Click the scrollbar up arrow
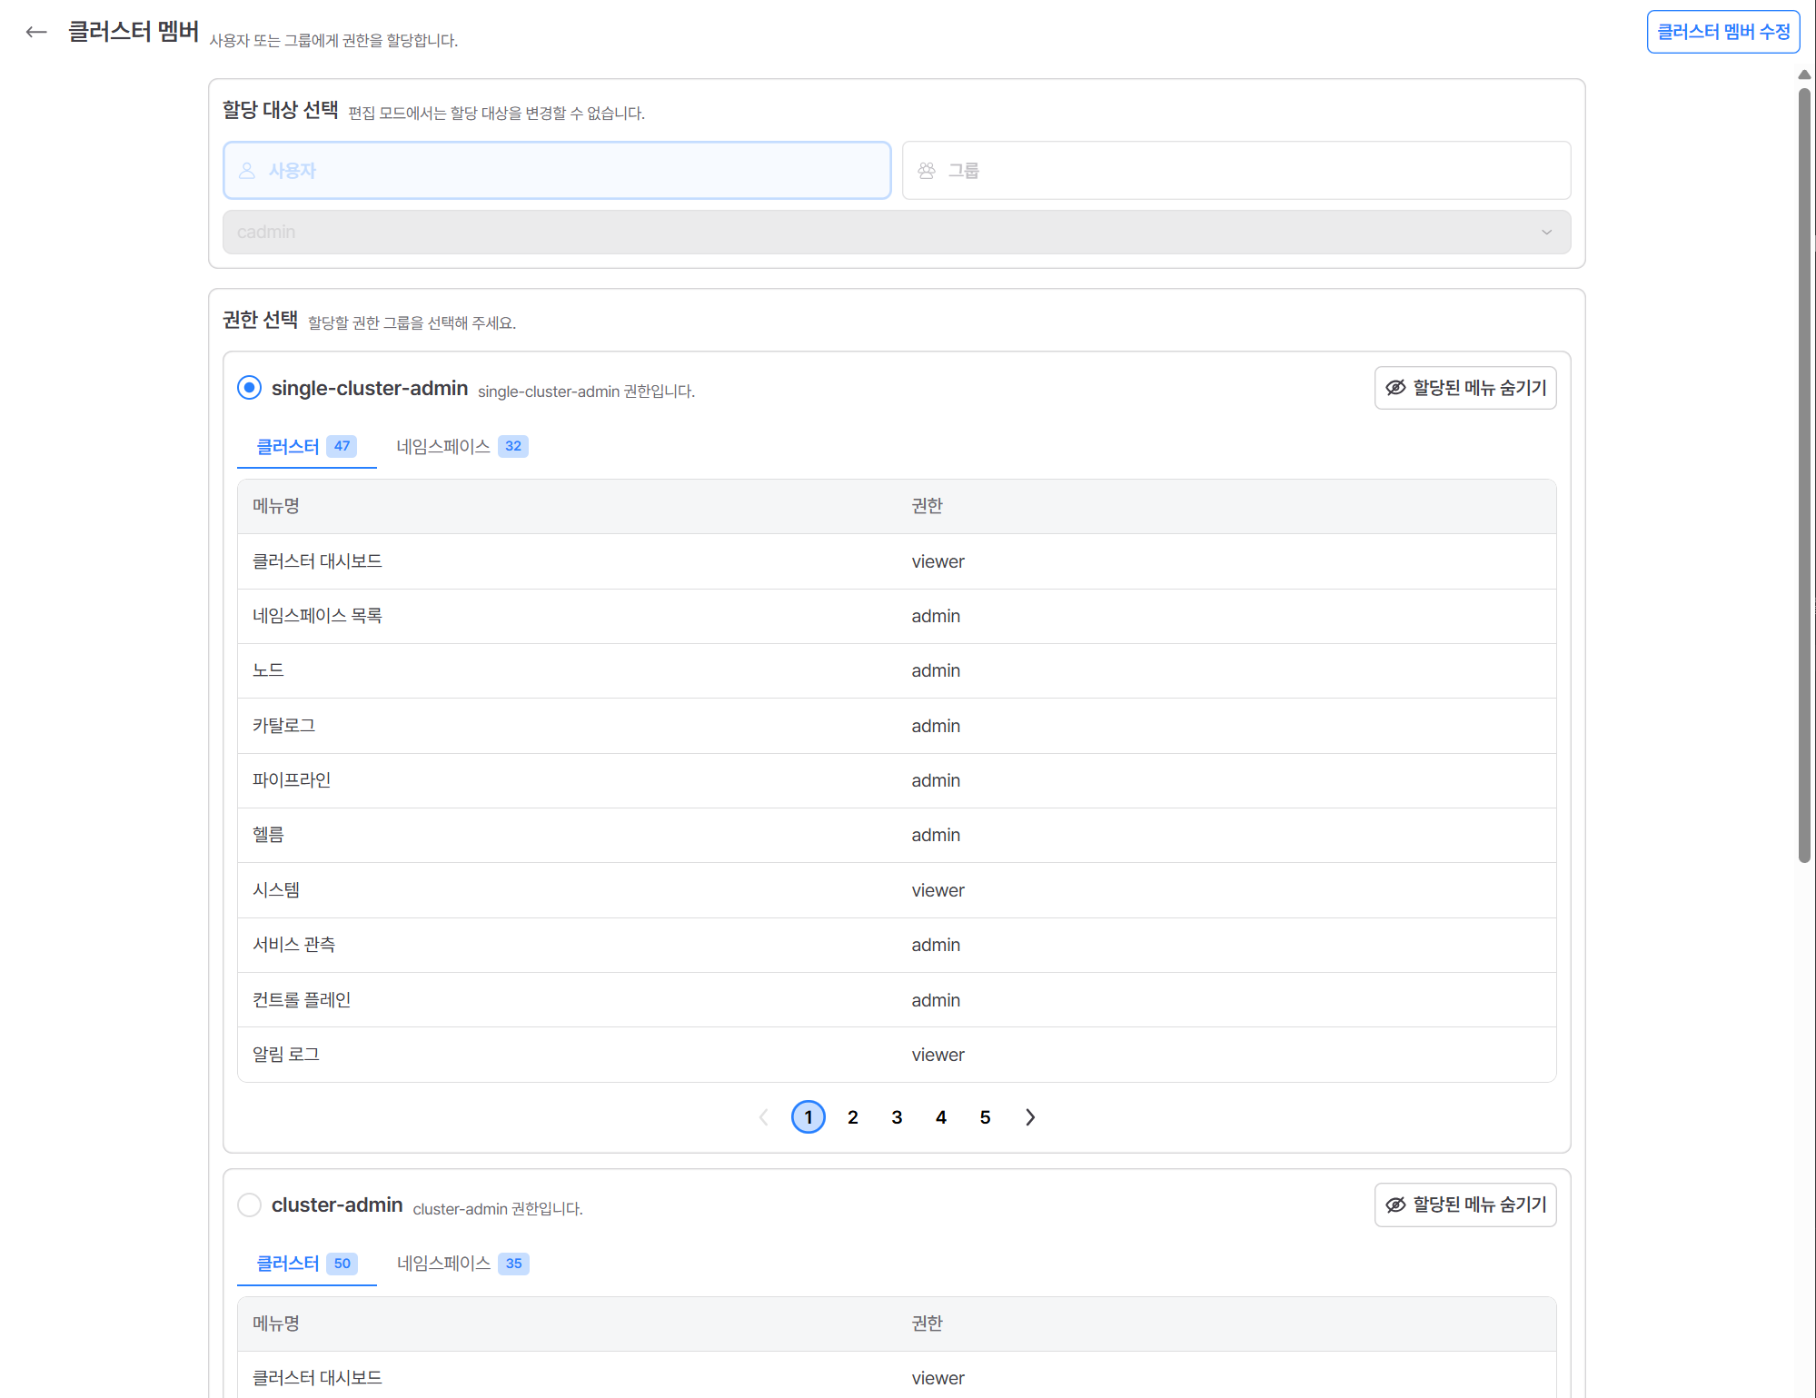The width and height of the screenshot is (1816, 1398). [x=1804, y=75]
